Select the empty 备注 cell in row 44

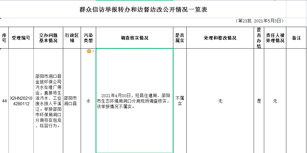(x=297, y=101)
